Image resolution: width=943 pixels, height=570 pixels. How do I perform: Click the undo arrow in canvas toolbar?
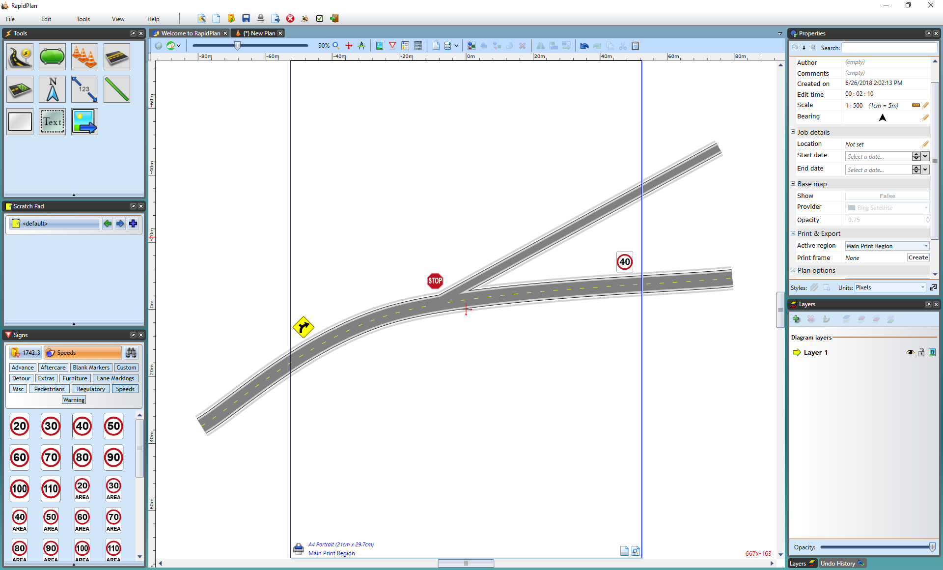[584, 46]
